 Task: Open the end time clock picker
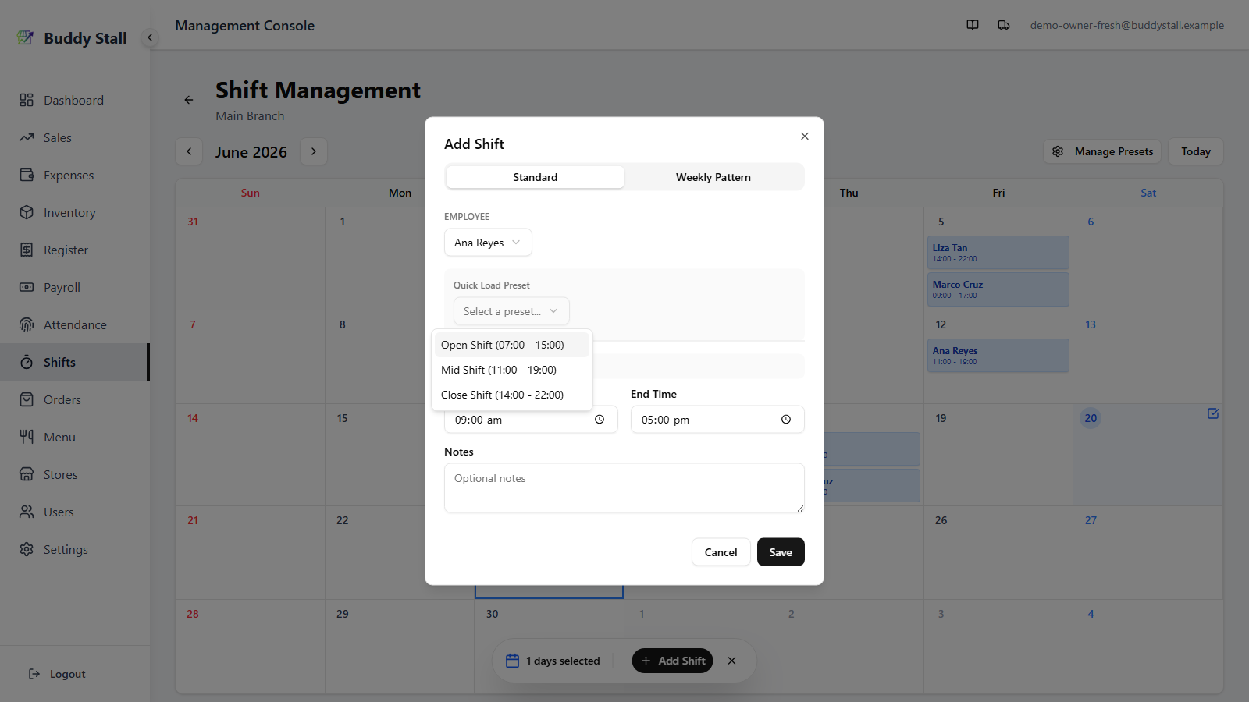point(786,420)
